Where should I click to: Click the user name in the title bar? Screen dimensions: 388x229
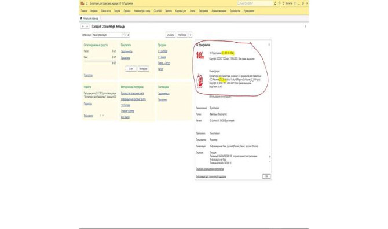pos(289,3)
